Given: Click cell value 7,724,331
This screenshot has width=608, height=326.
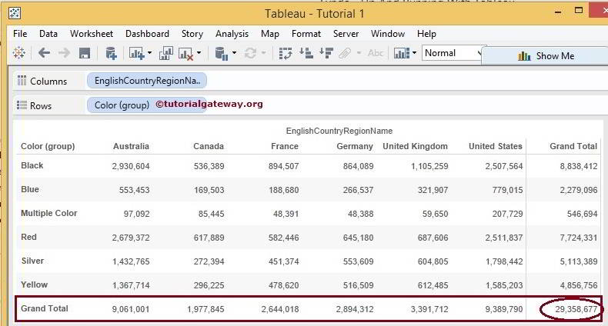Looking at the screenshot, I should click(x=579, y=238).
